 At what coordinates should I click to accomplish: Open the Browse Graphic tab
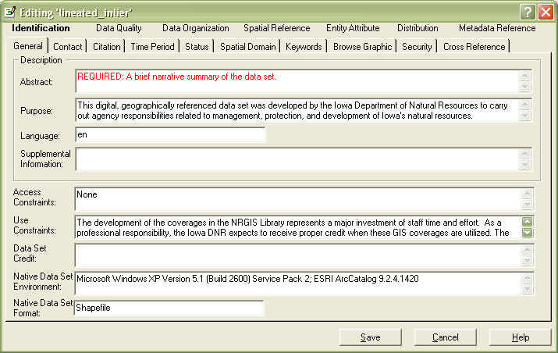(x=362, y=47)
